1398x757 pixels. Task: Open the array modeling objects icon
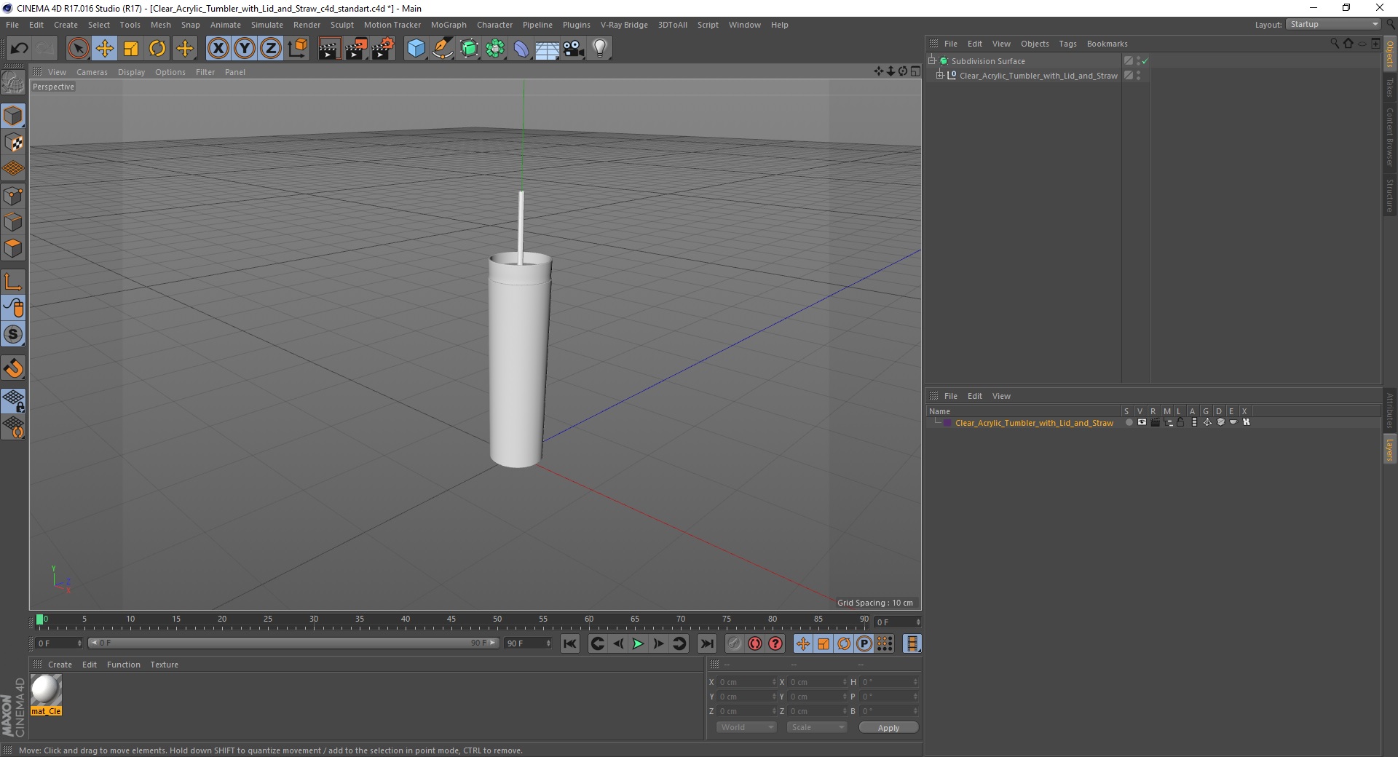click(x=495, y=49)
